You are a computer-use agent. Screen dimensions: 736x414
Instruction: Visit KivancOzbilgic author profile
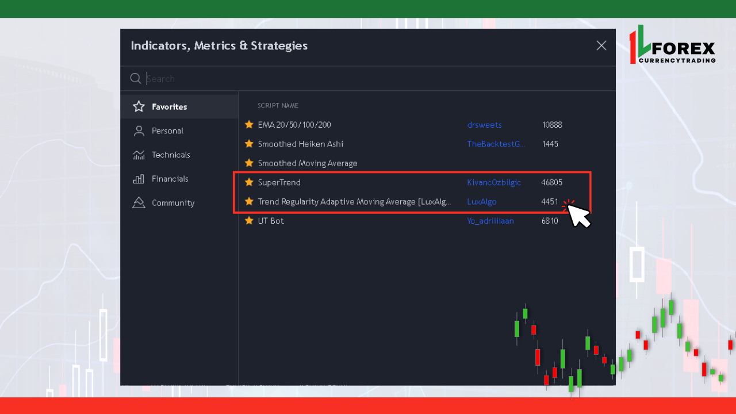tap(493, 182)
